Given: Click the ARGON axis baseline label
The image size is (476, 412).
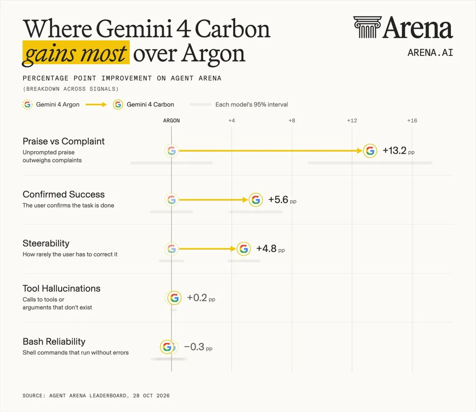Looking at the screenshot, I should click(172, 121).
